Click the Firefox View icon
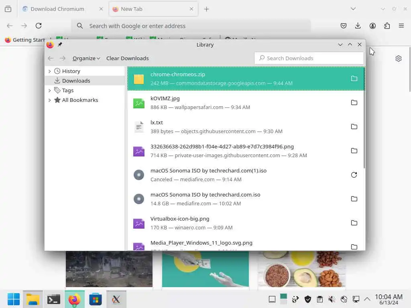This screenshot has height=308, width=411. (8, 9)
